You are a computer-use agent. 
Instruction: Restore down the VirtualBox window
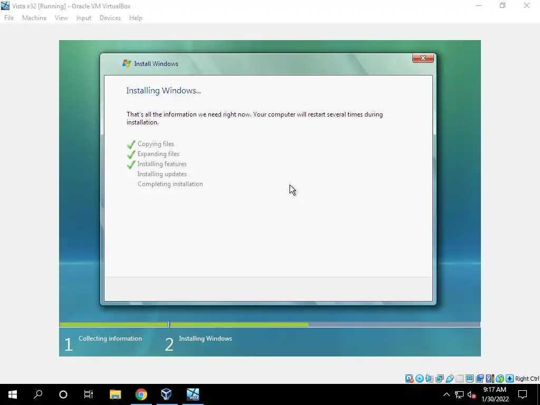pyautogui.click(x=503, y=6)
